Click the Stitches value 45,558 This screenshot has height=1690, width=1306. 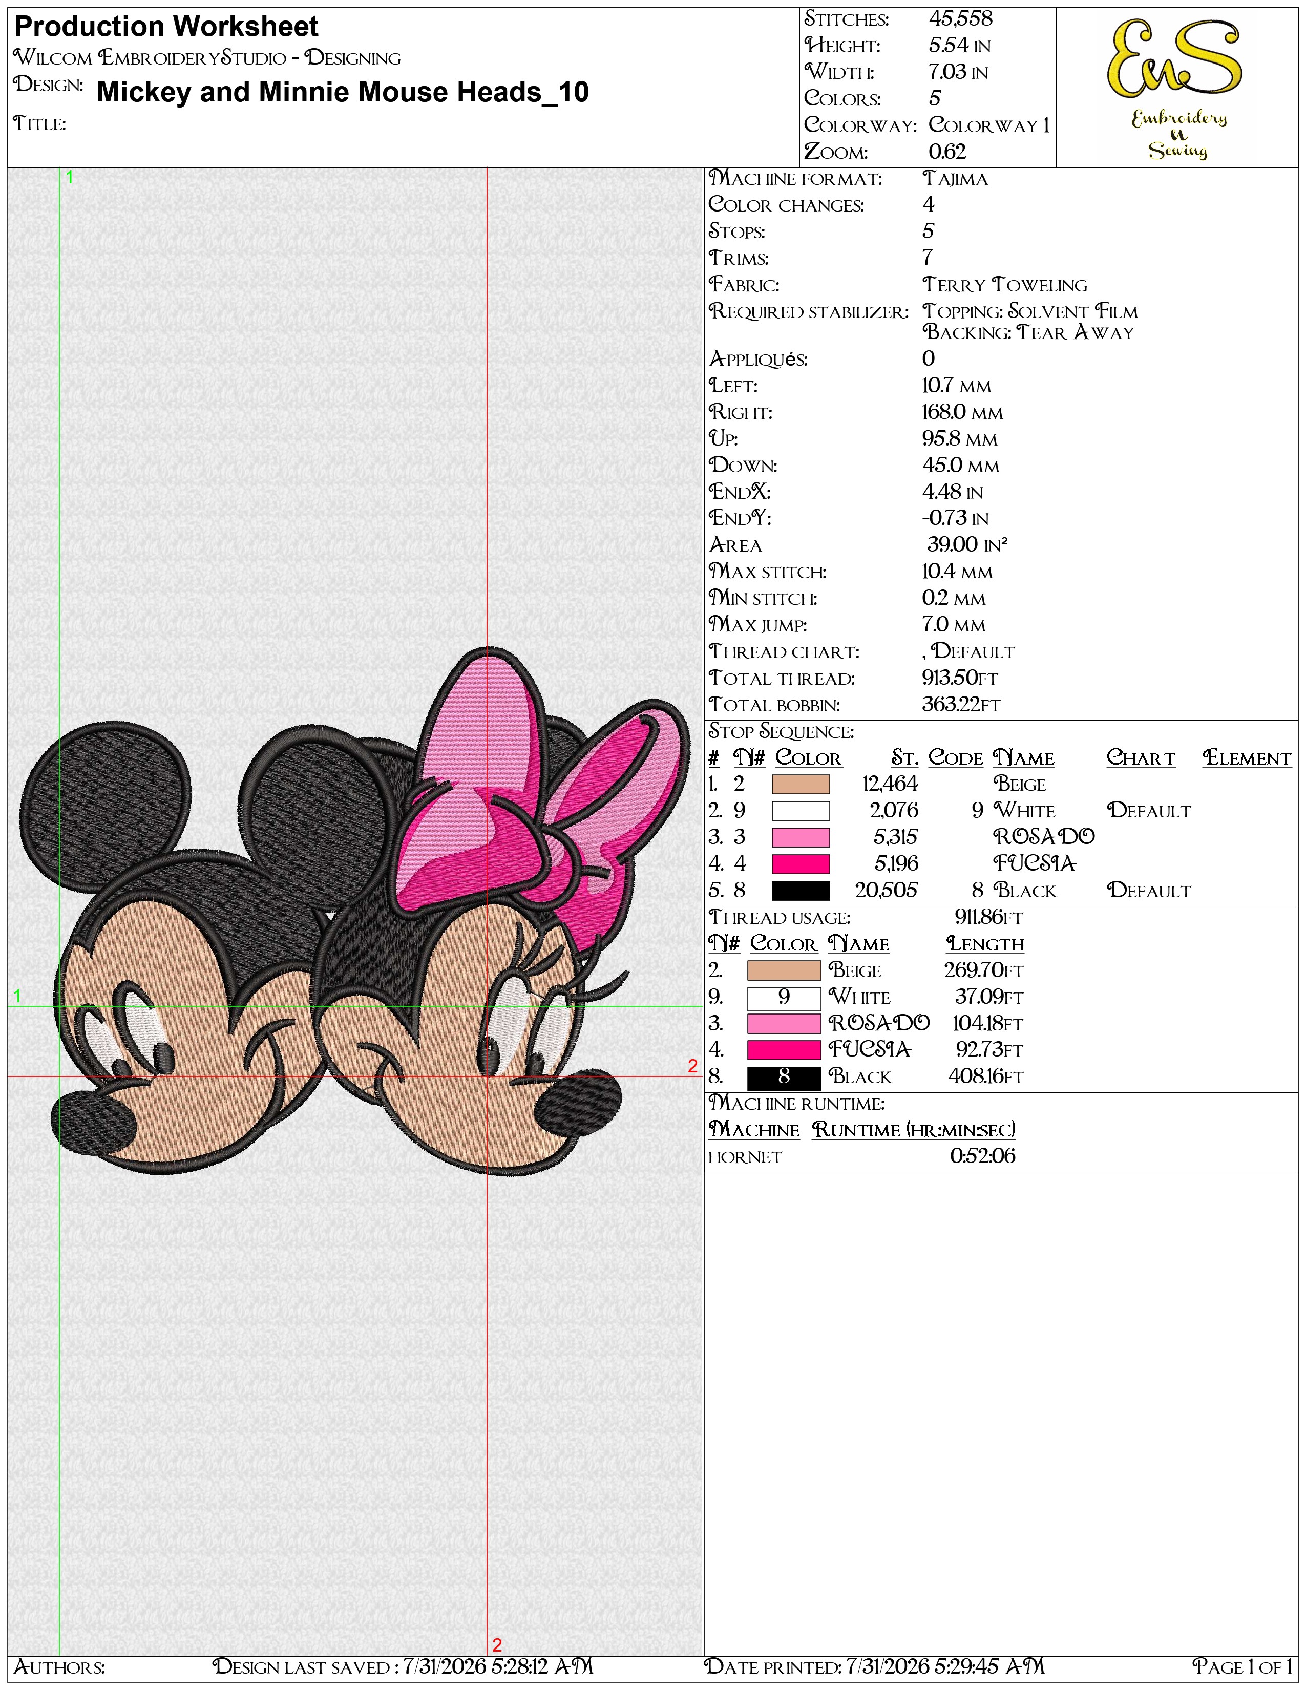coord(960,18)
